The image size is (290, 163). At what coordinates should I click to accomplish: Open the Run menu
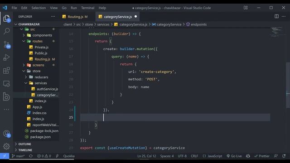[73, 8]
